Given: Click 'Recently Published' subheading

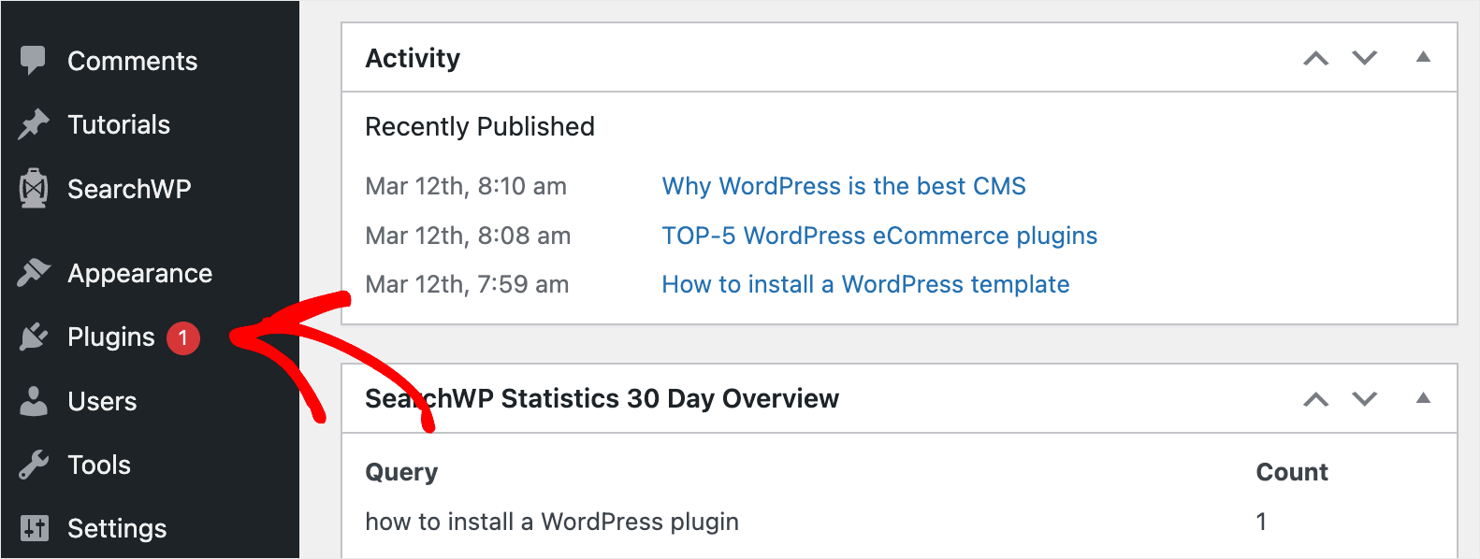Looking at the screenshot, I should (x=480, y=126).
